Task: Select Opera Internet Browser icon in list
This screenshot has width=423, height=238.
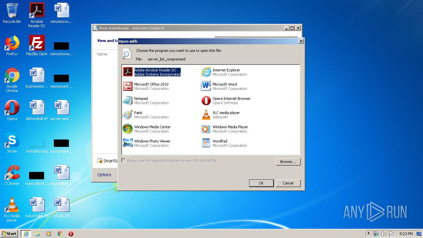Action: (x=206, y=100)
